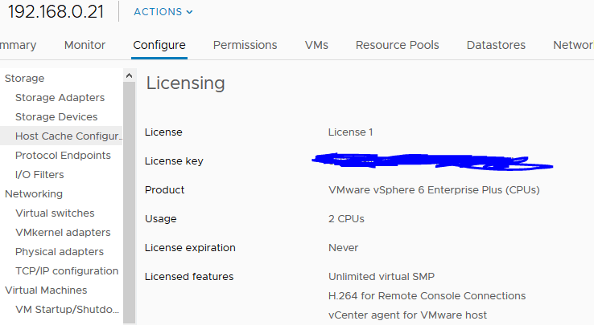The height and width of the screenshot is (325, 594).
Task: Open the Permissions tab
Action: [245, 45]
